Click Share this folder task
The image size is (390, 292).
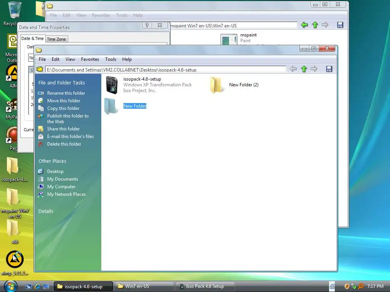(64, 129)
